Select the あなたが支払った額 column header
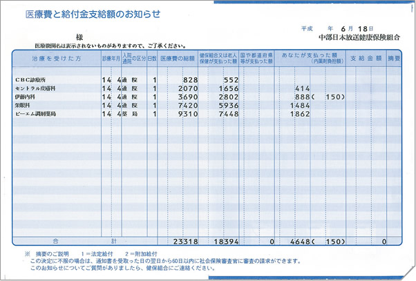Viewport: 416px width, 281px height. tap(310, 57)
